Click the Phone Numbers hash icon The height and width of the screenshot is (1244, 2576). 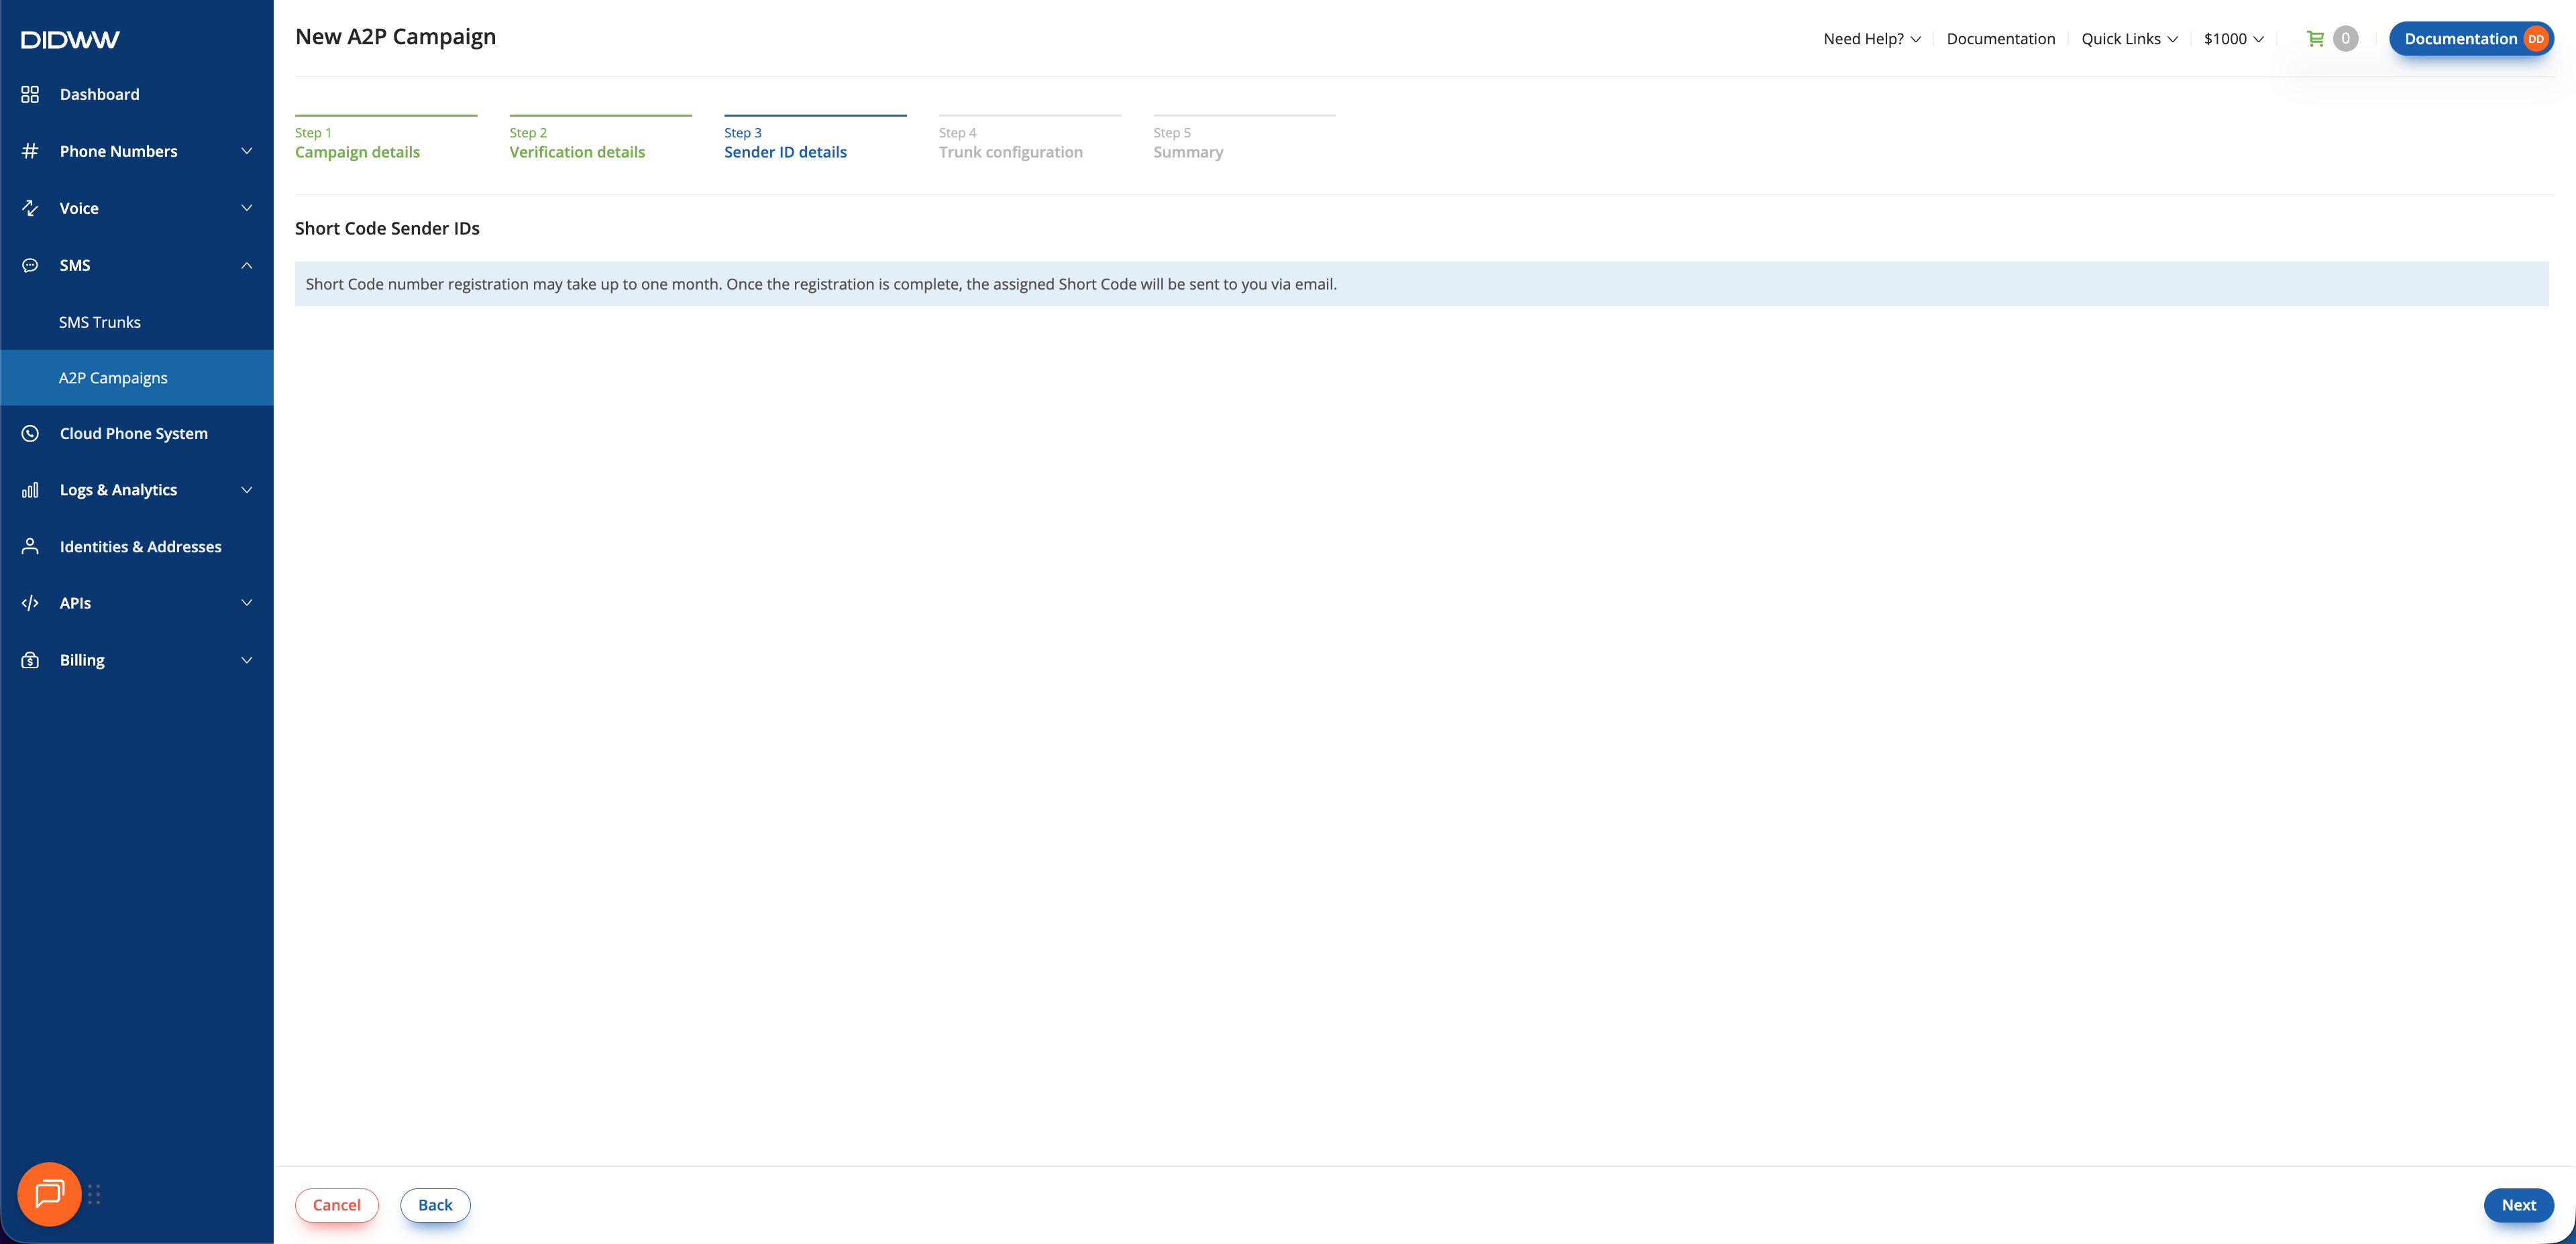pos(30,151)
